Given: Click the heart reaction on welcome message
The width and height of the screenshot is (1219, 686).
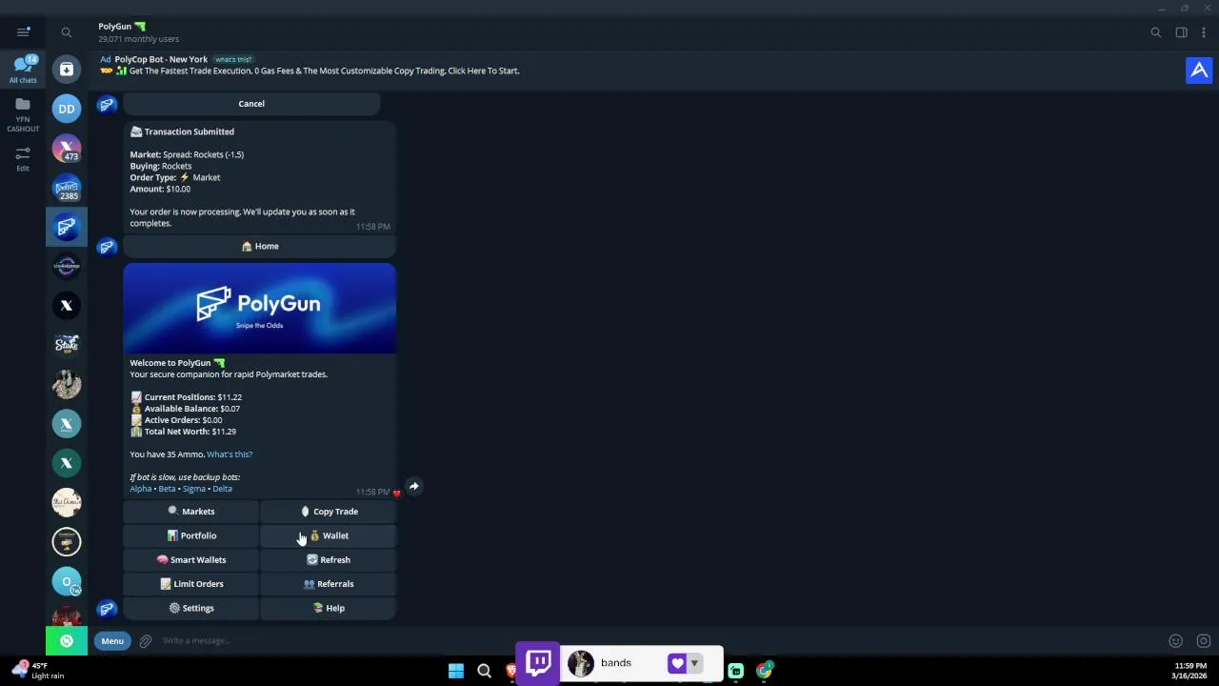Looking at the screenshot, I should 397,493.
